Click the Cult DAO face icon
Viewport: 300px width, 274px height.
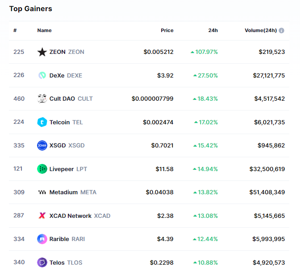[x=42, y=98]
